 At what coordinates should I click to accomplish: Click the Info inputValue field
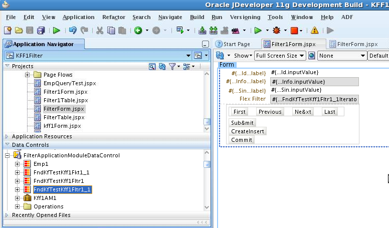(314, 82)
